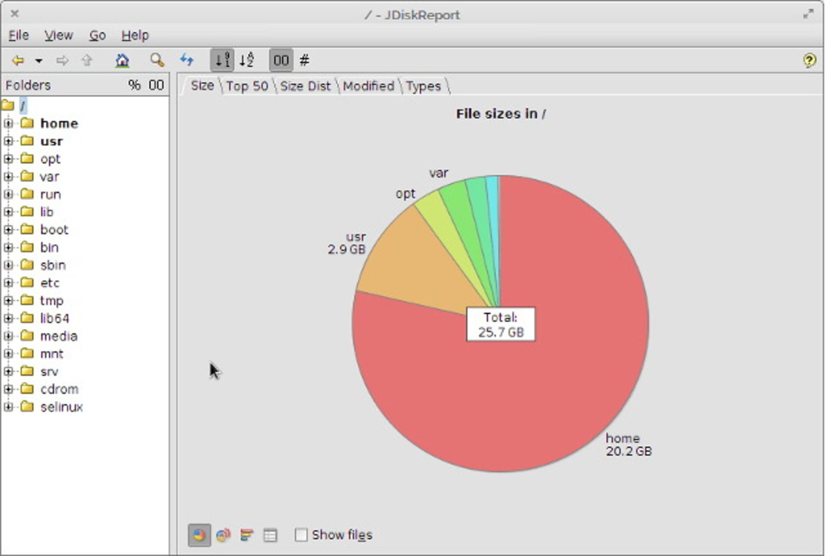Close the JDiskReport window
The width and height of the screenshot is (837, 556).
pyautogui.click(x=14, y=14)
